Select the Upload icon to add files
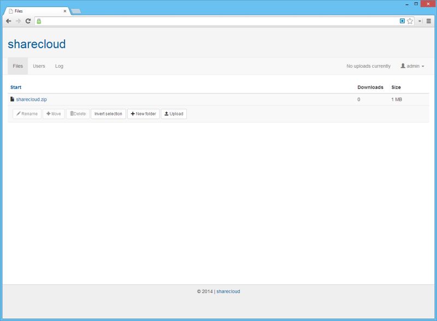437x321 pixels. (x=166, y=114)
